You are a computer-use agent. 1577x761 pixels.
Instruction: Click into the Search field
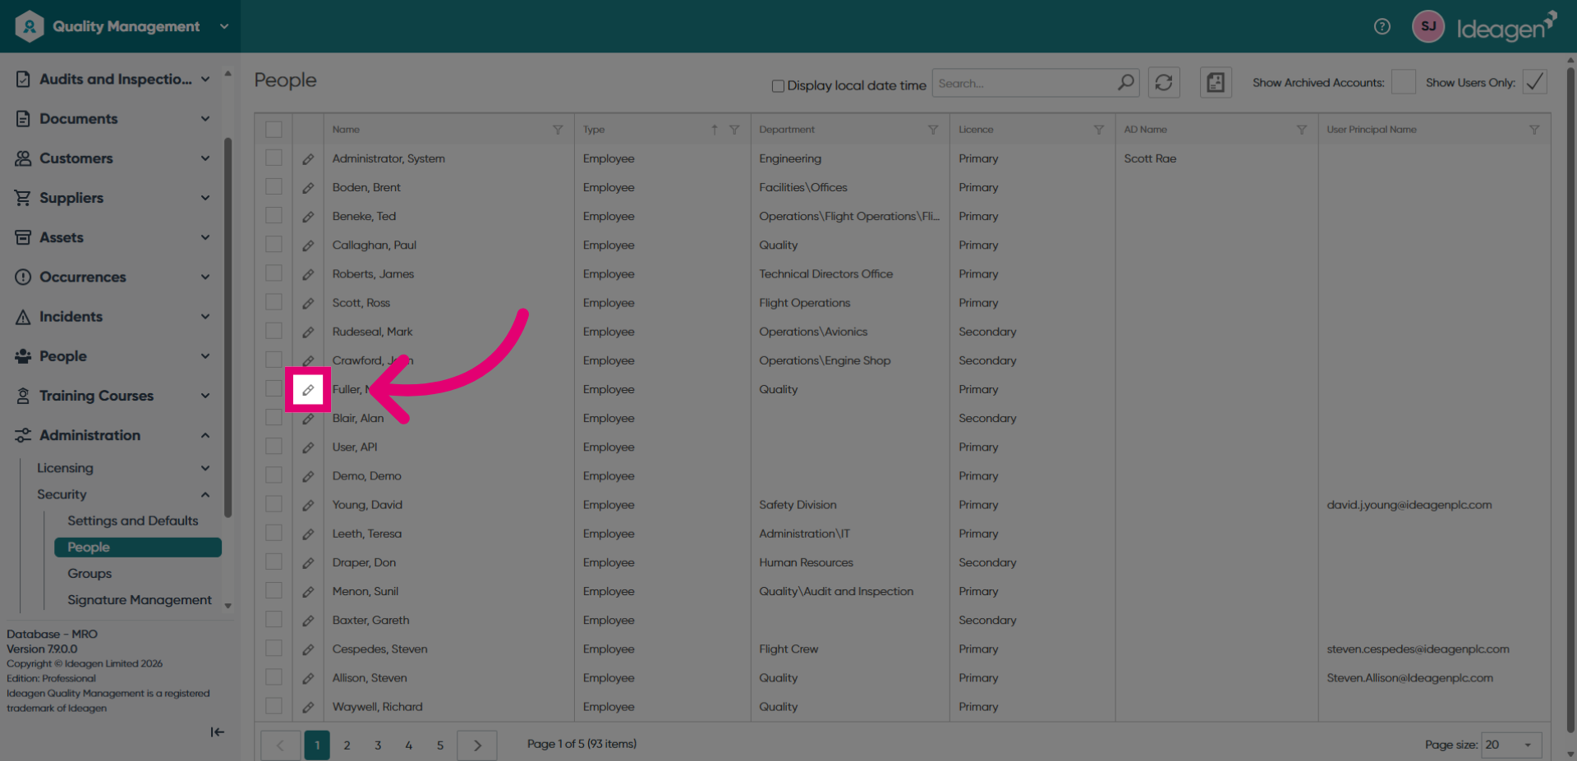coord(1024,83)
